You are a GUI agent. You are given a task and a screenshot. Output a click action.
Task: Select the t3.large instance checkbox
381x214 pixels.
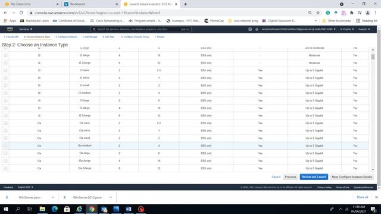click(x=5, y=100)
